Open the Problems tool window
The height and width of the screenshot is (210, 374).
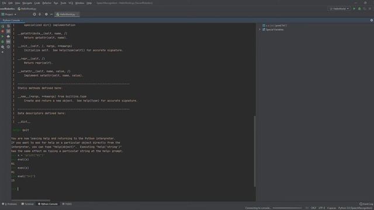(9, 204)
